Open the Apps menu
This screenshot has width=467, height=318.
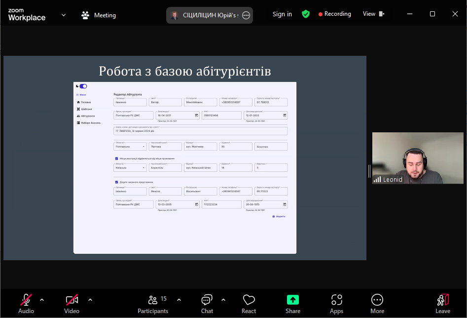336,304
